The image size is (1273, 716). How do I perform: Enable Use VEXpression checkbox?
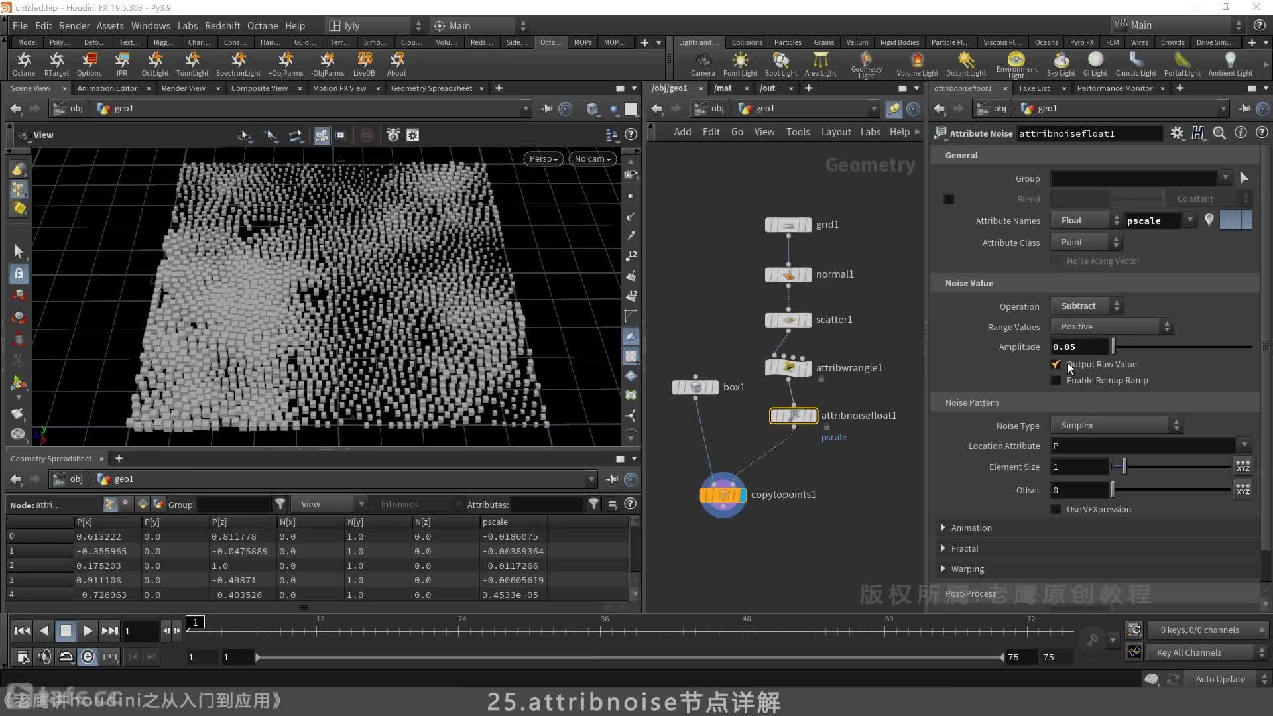pyautogui.click(x=1056, y=509)
